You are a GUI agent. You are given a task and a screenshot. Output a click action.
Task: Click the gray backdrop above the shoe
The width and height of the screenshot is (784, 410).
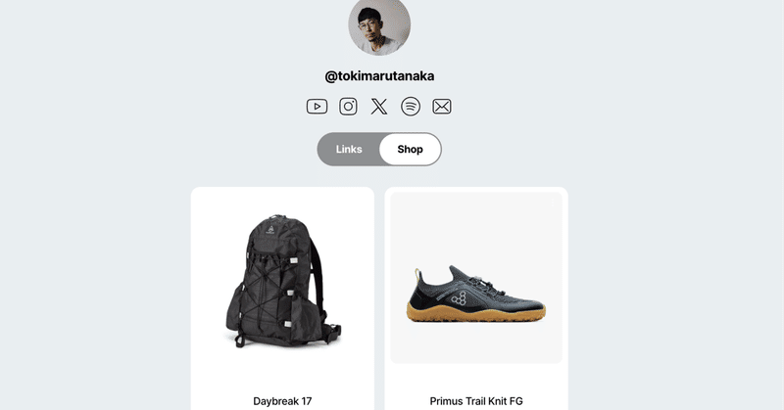[476, 225]
